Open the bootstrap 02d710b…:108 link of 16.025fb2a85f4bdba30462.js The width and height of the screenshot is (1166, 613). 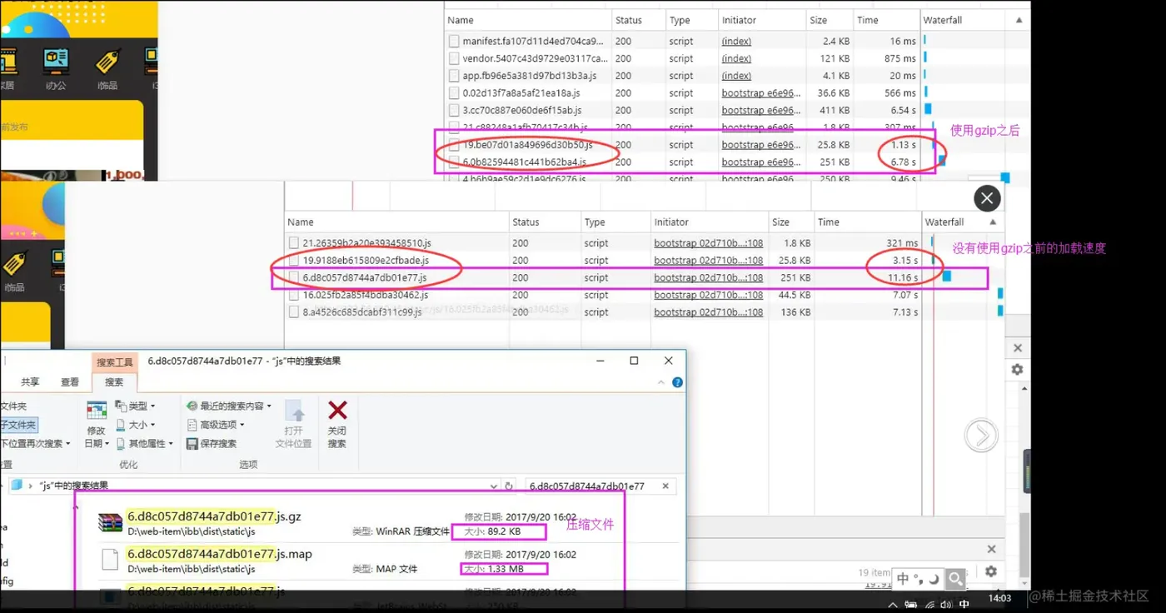click(x=709, y=295)
